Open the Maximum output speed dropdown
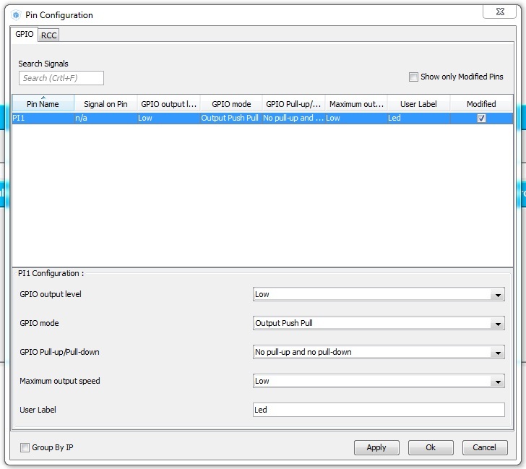526x469 pixels. tap(379, 381)
